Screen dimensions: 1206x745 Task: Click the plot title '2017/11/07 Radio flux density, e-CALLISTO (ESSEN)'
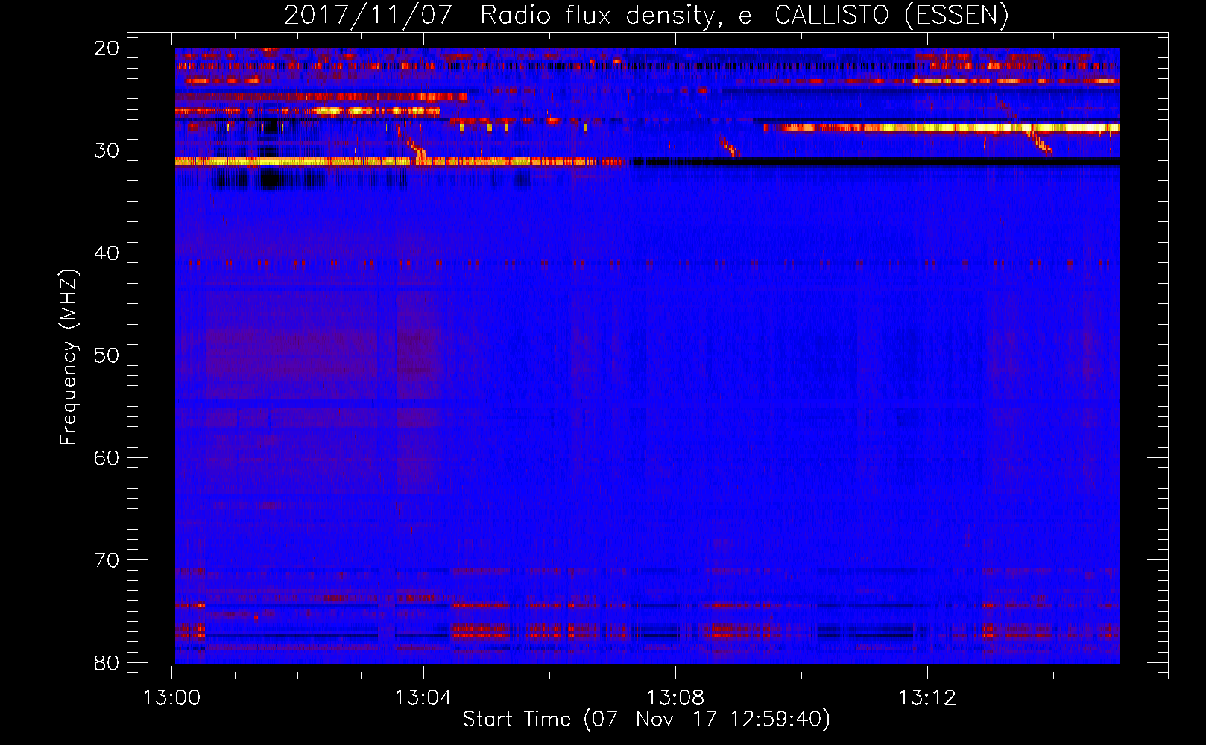click(x=646, y=16)
